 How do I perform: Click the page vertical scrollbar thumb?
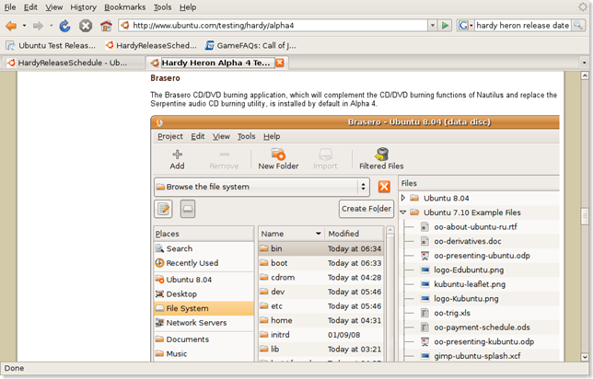click(585, 216)
